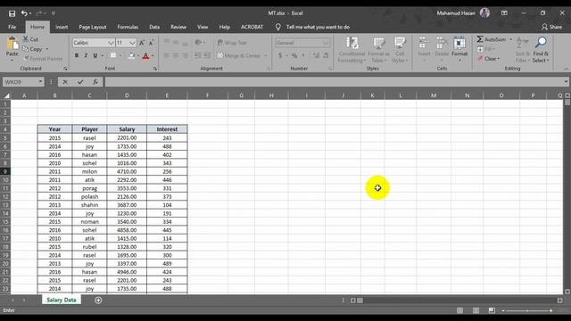571x321 pixels.
Task: Open the Font group dialog launcher
Action: tap(155, 69)
